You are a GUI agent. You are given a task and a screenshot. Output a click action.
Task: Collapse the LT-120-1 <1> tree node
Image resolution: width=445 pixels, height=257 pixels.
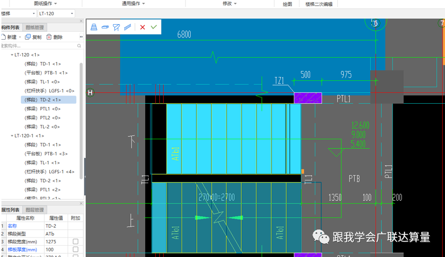coord(12,136)
